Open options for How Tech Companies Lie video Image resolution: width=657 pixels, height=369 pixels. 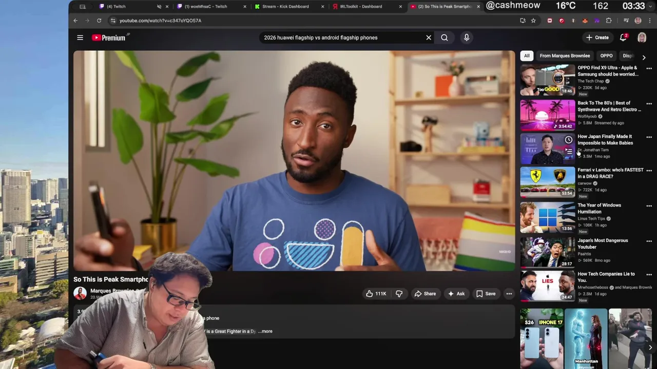tap(649, 275)
